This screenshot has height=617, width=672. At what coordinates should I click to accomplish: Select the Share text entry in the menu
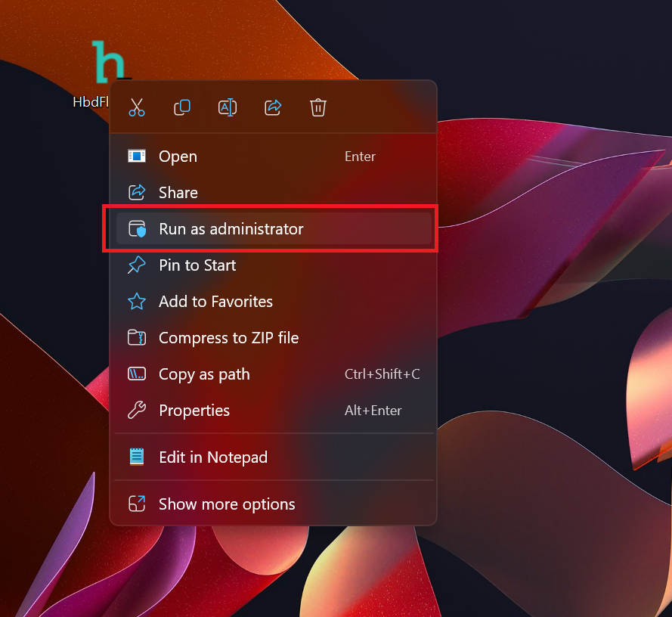[178, 193]
